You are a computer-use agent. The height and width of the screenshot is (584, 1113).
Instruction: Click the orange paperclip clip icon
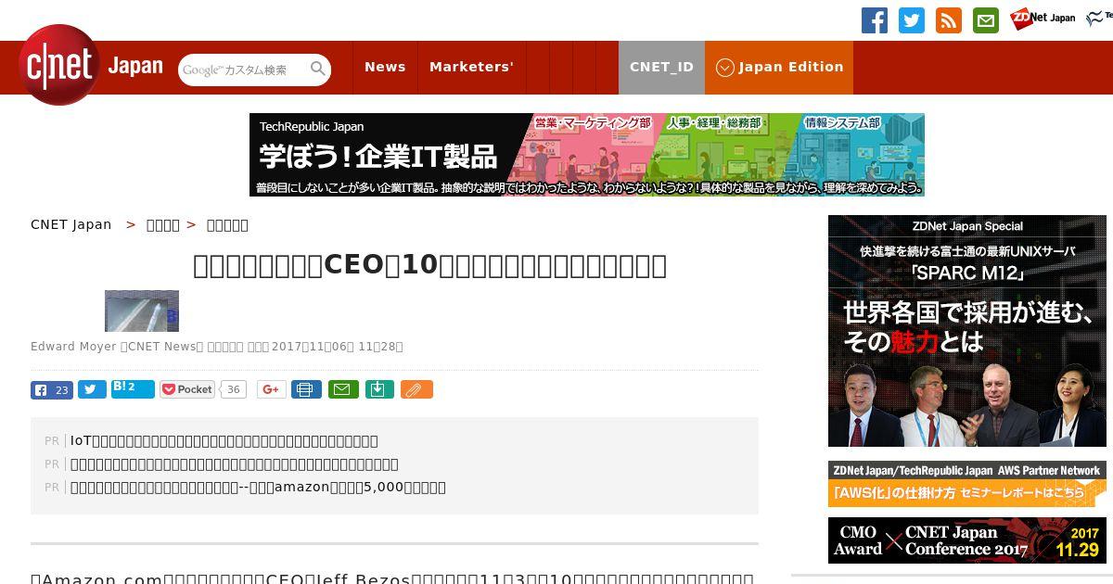tap(416, 389)
